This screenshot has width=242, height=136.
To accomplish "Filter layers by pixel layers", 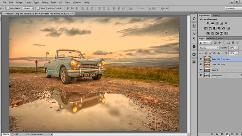I will point(215,43).
